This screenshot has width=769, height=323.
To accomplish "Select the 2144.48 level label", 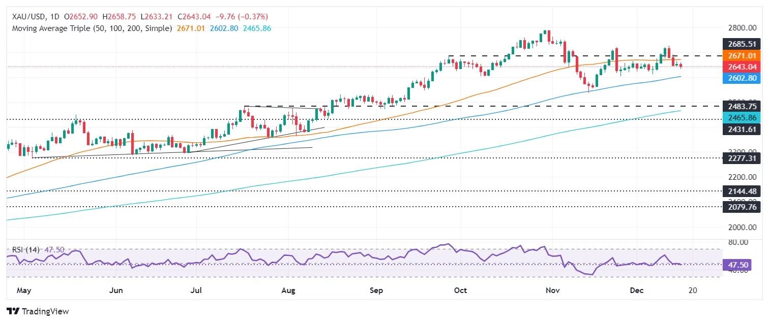I will coord(743,191).
